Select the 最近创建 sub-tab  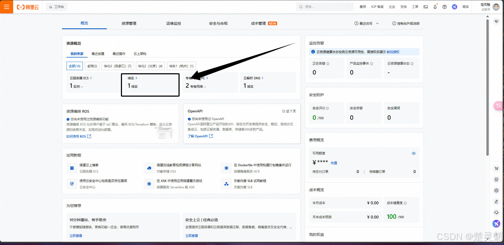pyautogui.click(x=98, y=54)
